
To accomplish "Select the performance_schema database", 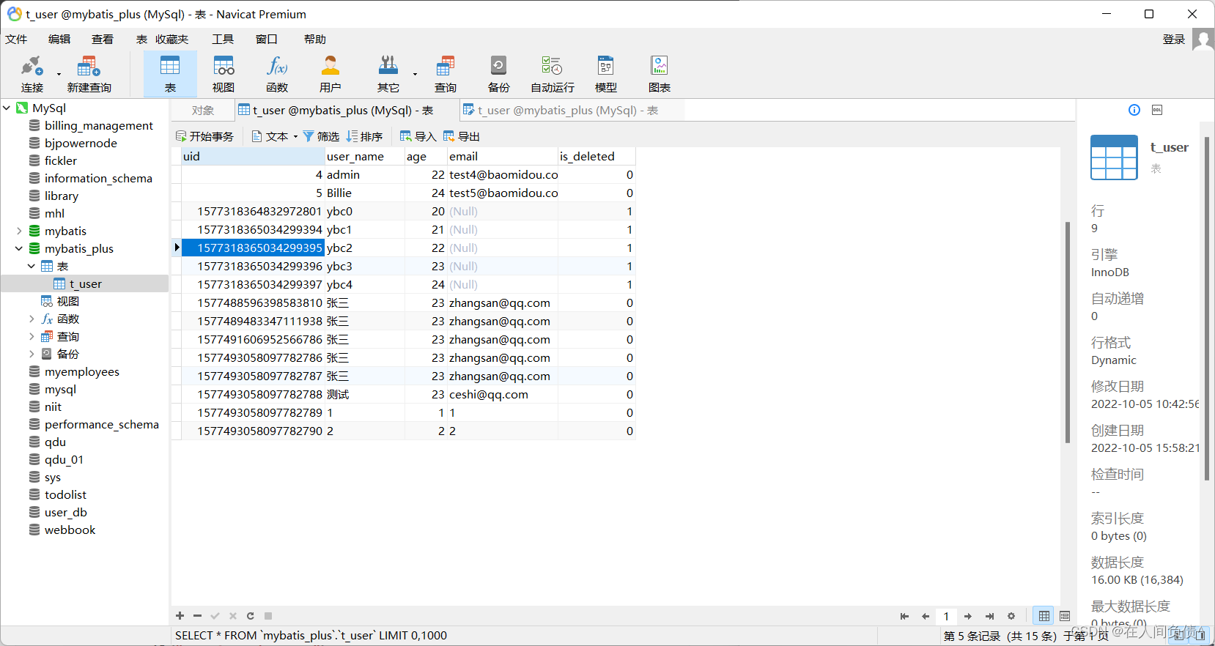I will (x=101, y=424).
